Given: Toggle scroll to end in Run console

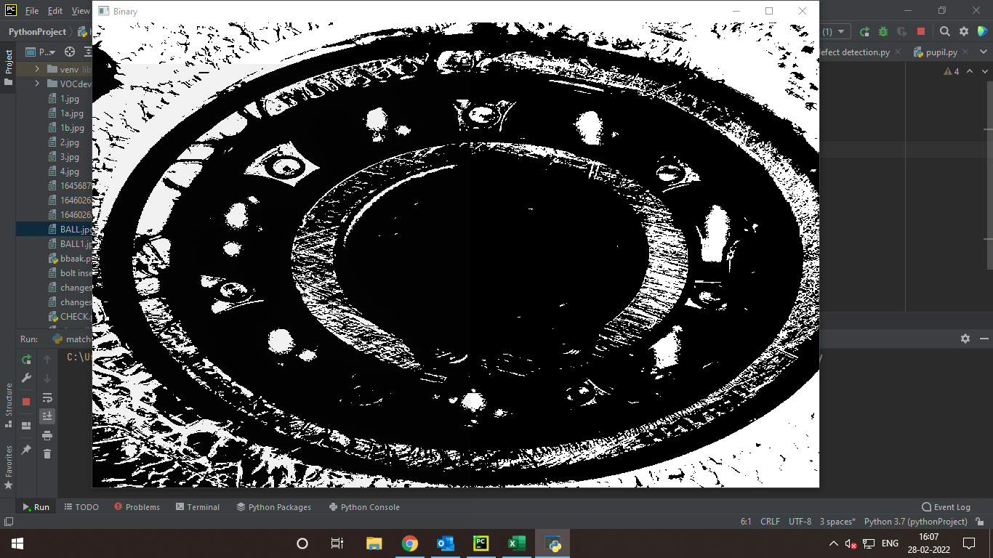Looking at the screenshot, I should pos(47,416).
